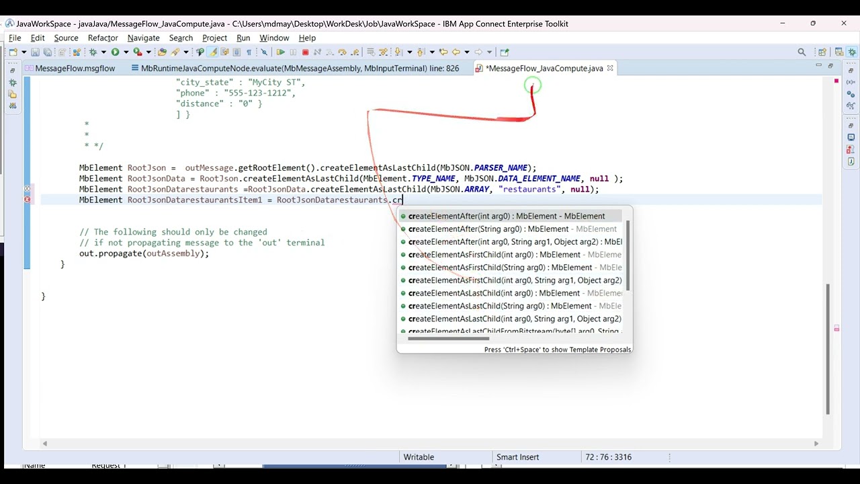Close the MessageFlow_JavaCompute.java tab

[610, 68]
